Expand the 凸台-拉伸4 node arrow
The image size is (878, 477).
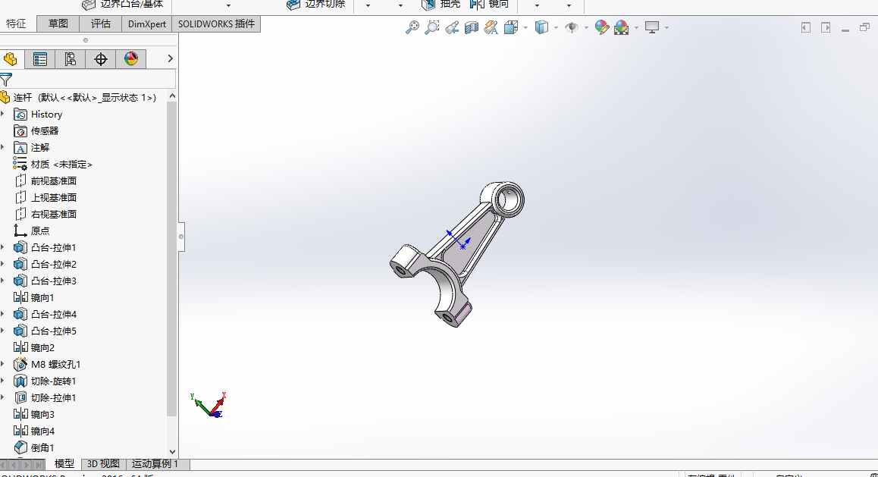(3, 314)
